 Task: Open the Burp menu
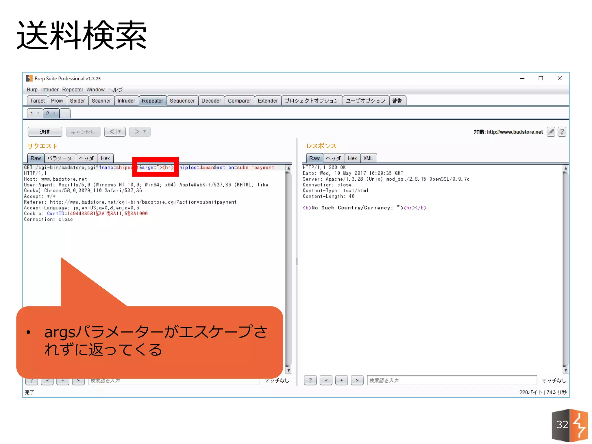(x=32, y=90)
